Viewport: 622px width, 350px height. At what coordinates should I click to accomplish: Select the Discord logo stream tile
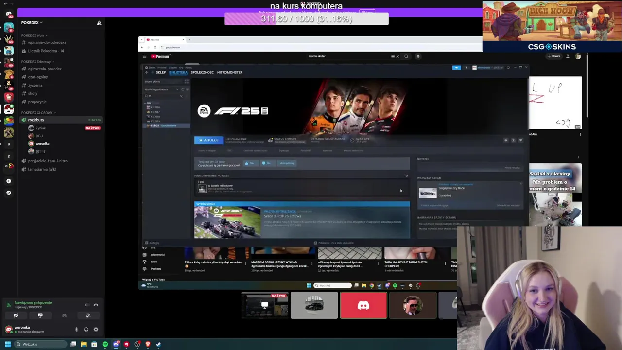pyautogui.click(x=363, y=305)
